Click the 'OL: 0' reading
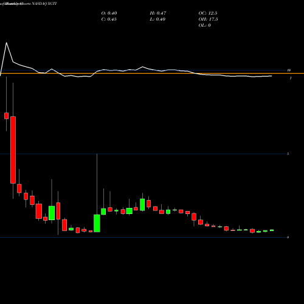304x304 pixels. [204, 26]
